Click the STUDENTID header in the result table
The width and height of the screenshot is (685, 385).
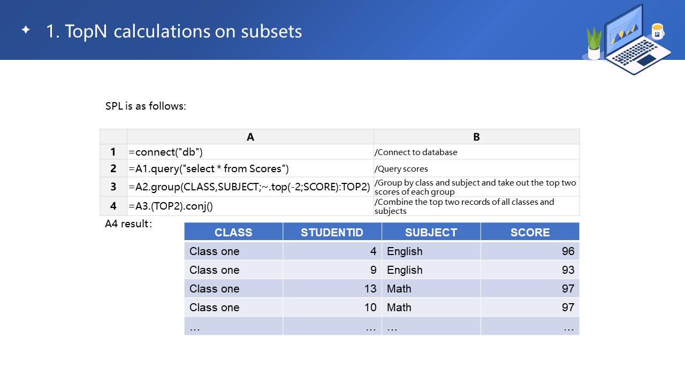(x=332, y=232)
